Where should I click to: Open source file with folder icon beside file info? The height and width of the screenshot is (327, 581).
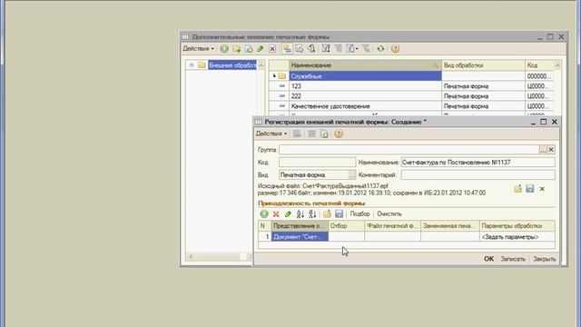click(518, 189)
